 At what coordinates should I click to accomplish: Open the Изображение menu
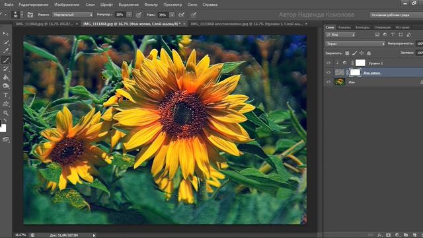click(x=67, y=5)
